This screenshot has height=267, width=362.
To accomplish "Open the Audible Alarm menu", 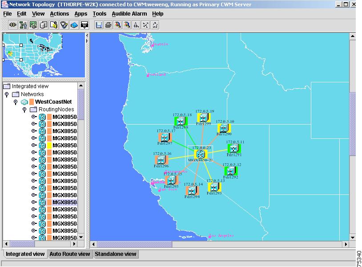I will point(129,14).
